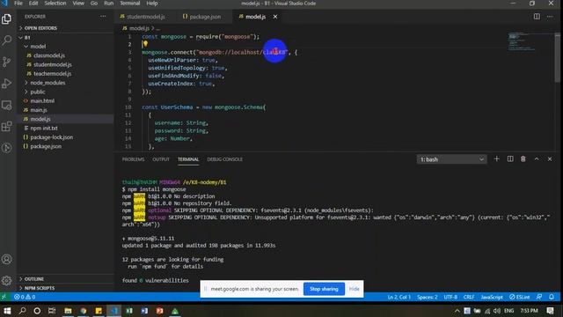563x317 pixels.
Task: Click the CRLF line ending indicator
Action: click(x=469, y=297)
